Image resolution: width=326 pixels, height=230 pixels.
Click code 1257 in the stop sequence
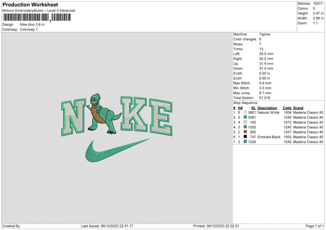click(287, 132)
